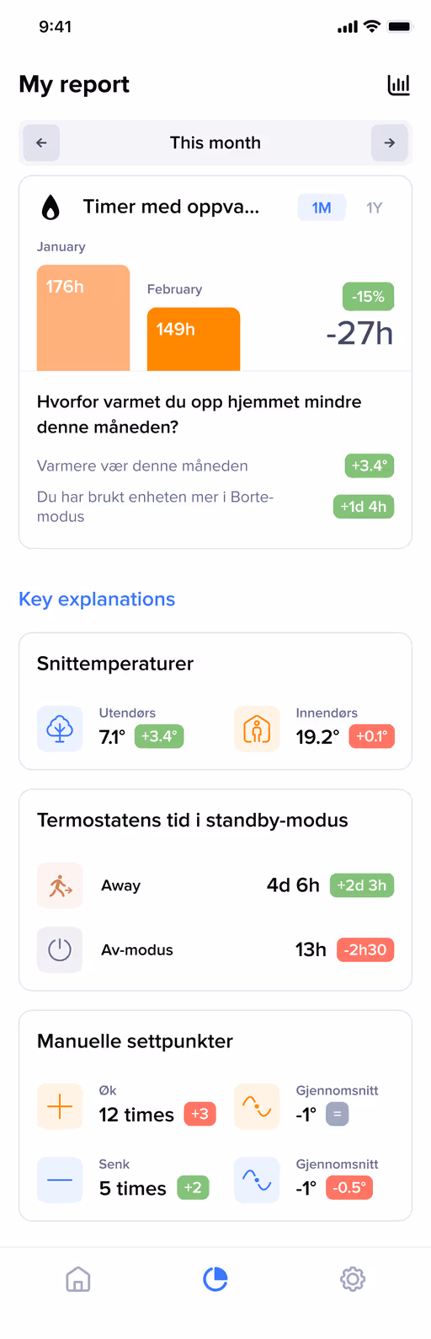Select the January 176h bar
The image size is (431, 1339).
[83, 318]
